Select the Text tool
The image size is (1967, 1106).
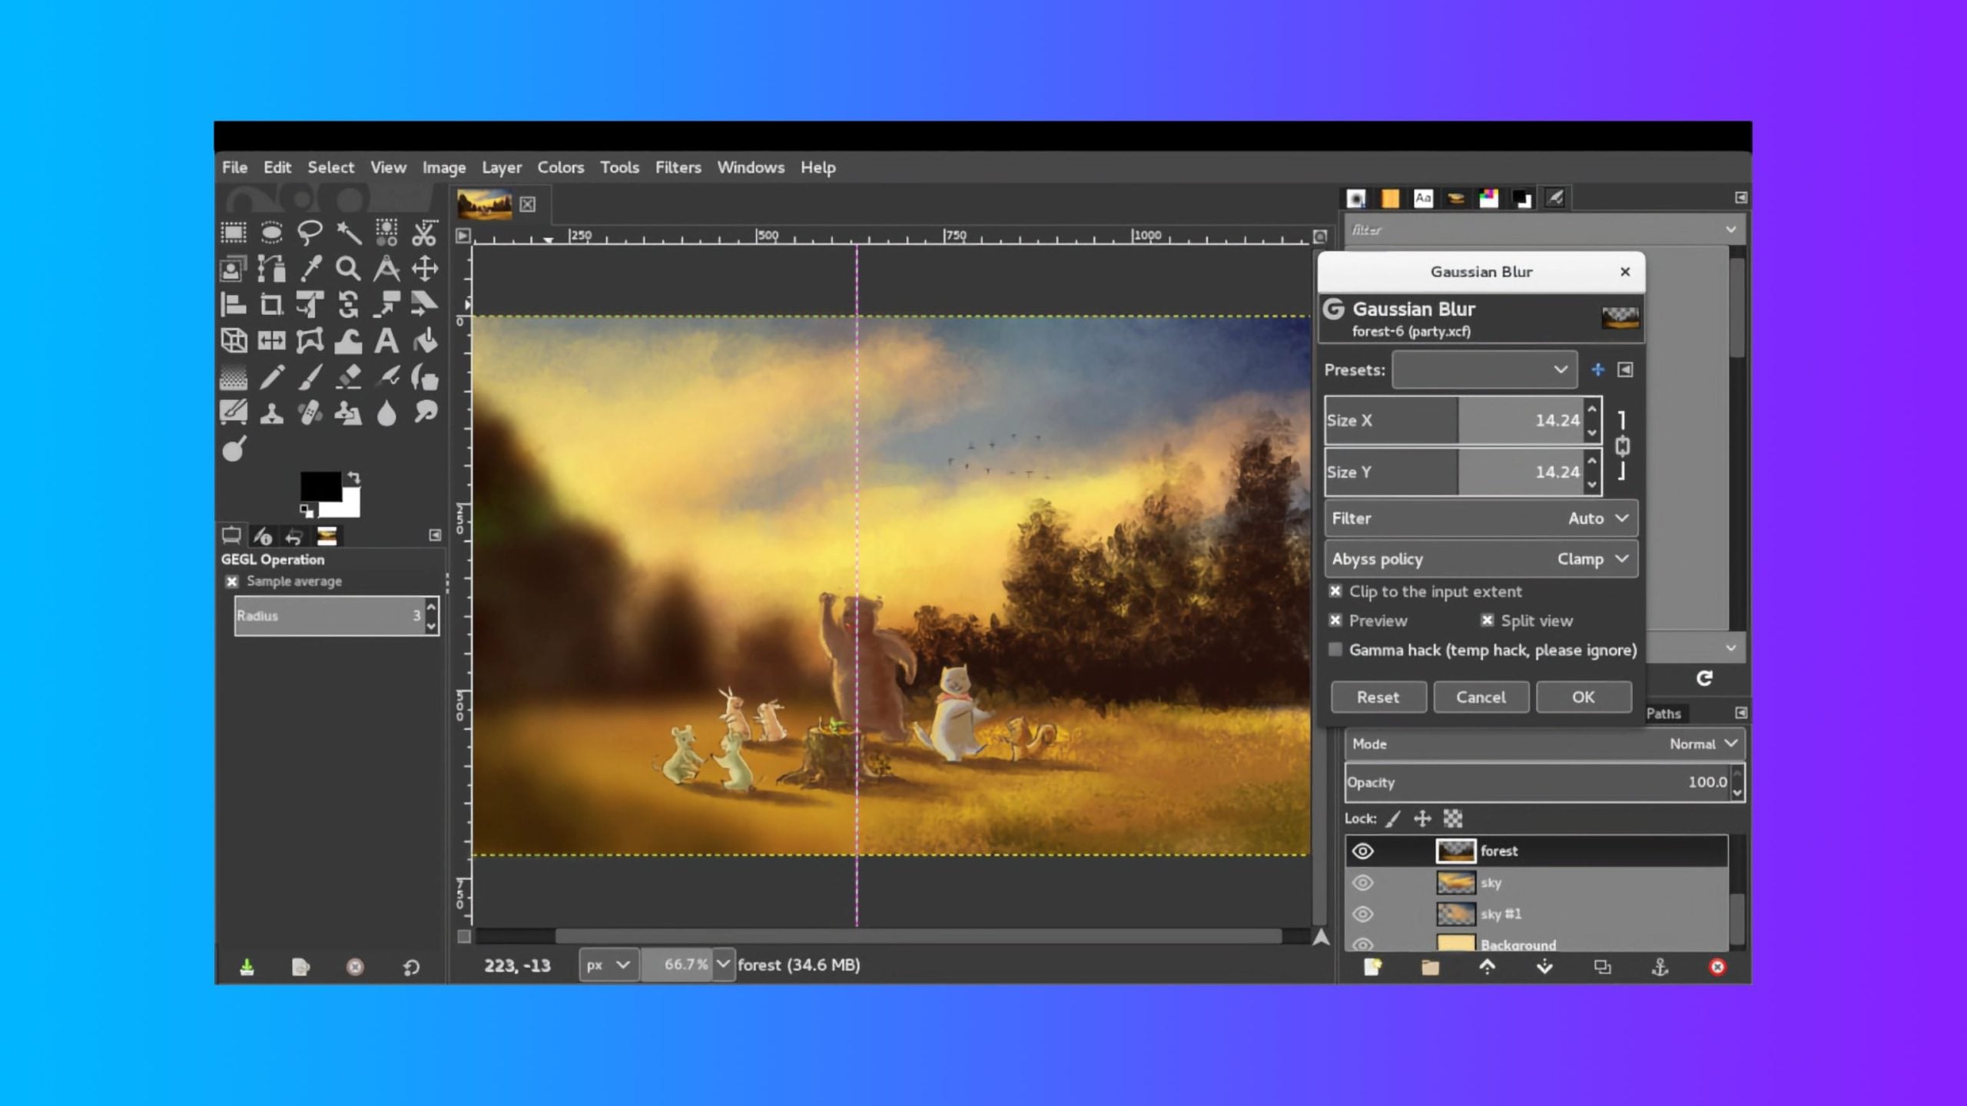click(386, 340)
